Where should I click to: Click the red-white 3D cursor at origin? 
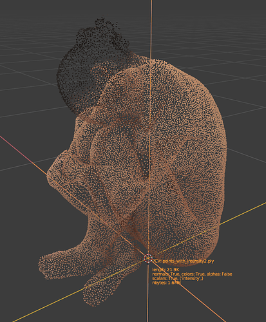pos(147,258)
